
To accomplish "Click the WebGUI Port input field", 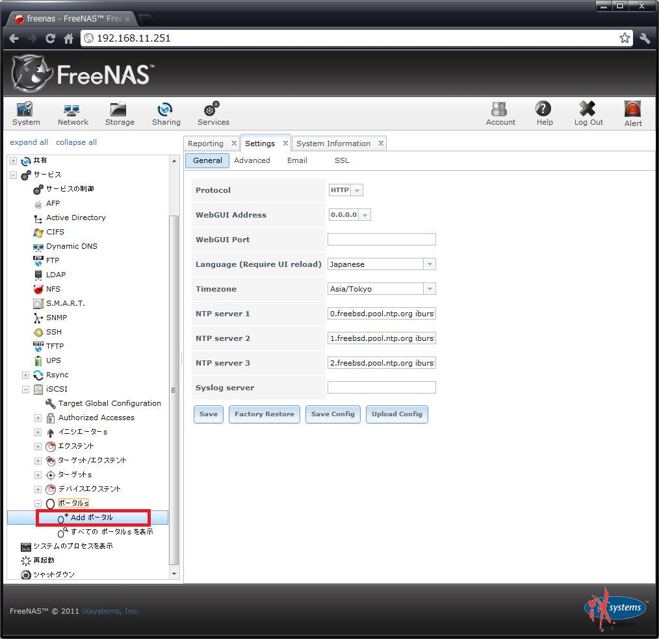I will pos(381,240).
